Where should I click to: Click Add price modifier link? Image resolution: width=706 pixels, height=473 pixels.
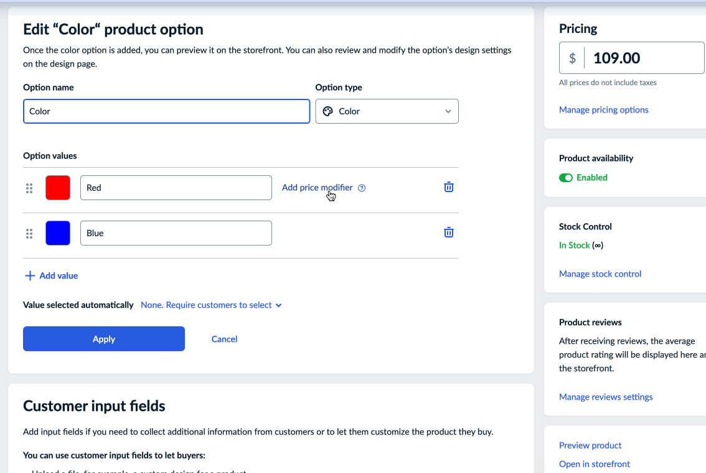tap(317, 187)
